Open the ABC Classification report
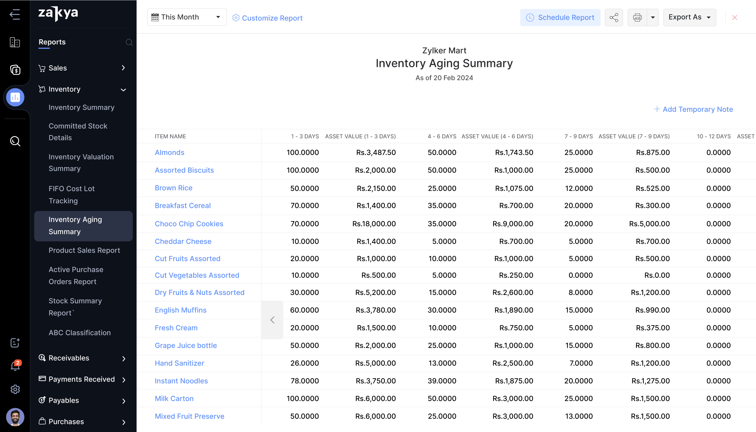756x432 pixels. pyautogui.click(x=80, y=333)
